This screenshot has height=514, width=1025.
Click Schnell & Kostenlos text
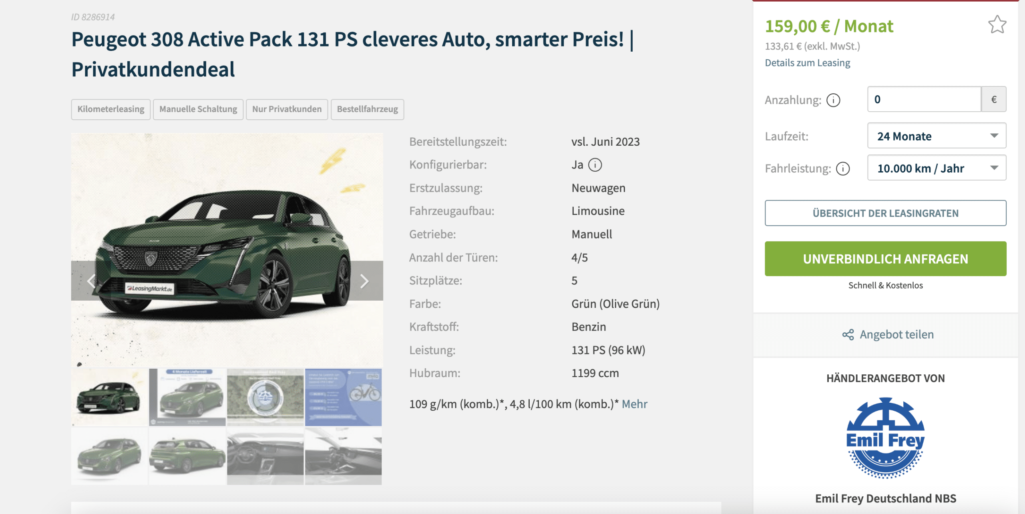[x=885, y=285]
